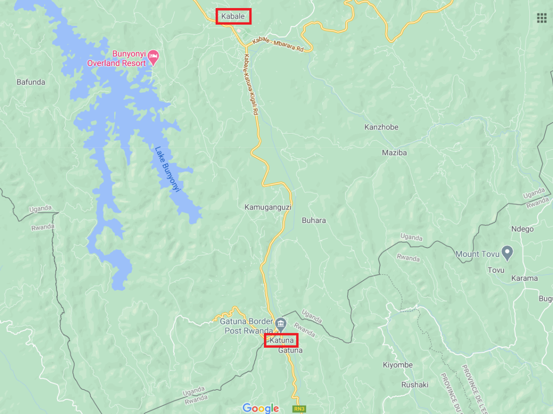Click the Ndego place label
553x414 pixels.
click(522, 229)
